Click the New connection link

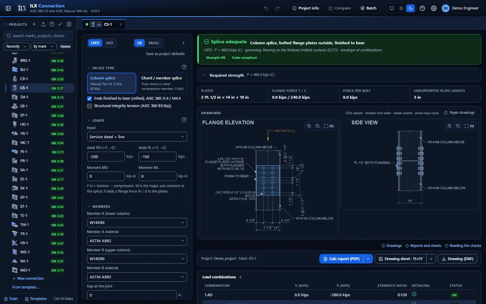click(x=28, y=278)
